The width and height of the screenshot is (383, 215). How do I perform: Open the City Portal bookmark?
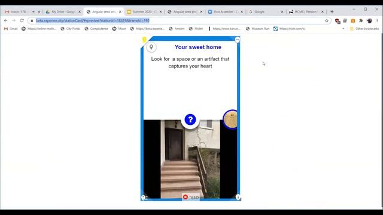coord(71,29)
